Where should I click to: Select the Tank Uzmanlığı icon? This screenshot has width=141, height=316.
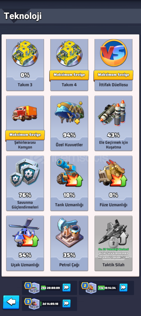point(69,173)
